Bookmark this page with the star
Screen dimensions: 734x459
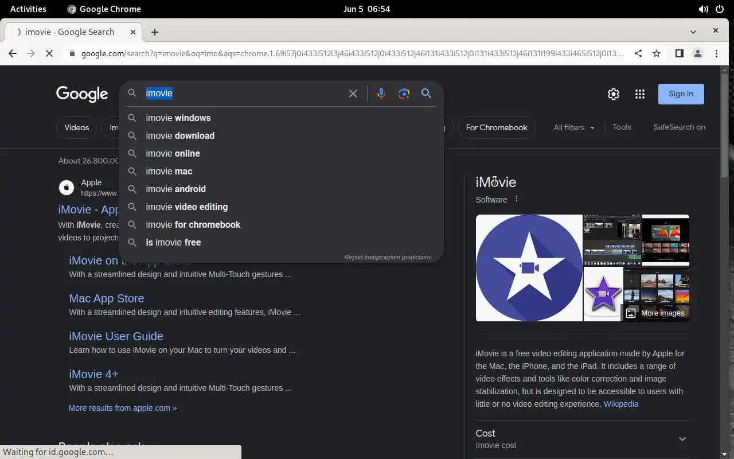[657, 53]
